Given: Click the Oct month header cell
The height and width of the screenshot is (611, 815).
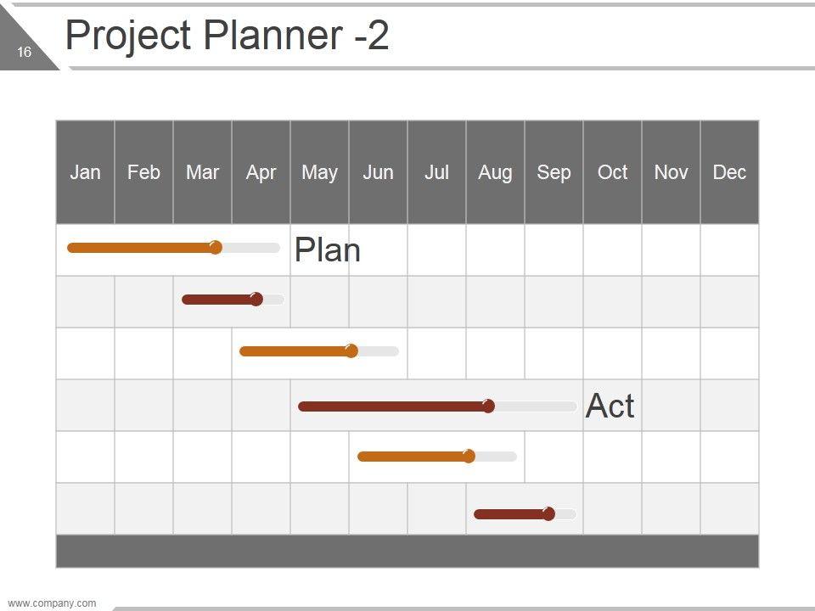Looking at the screenshot, I should pyautogui.click(x=612, y=172).
